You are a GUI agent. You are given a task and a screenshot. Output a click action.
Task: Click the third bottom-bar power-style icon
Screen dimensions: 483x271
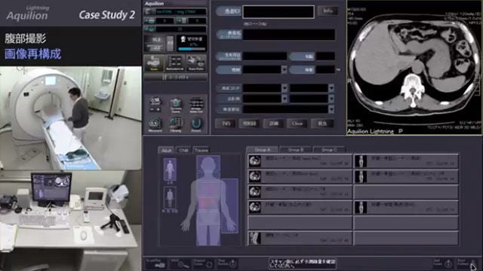point(204,263)
